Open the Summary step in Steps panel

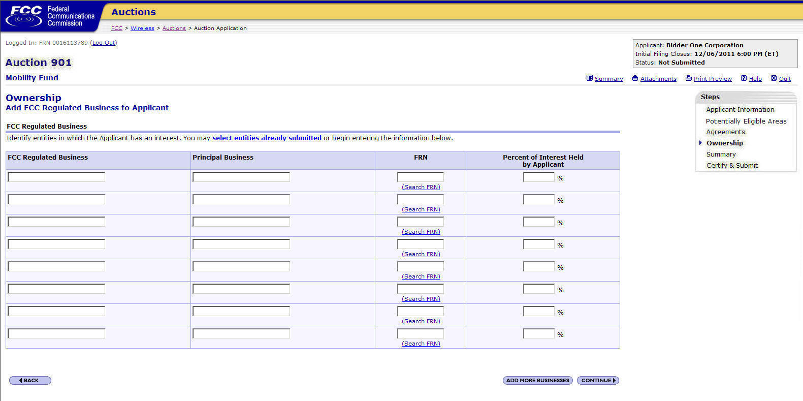tap(721, 155)
